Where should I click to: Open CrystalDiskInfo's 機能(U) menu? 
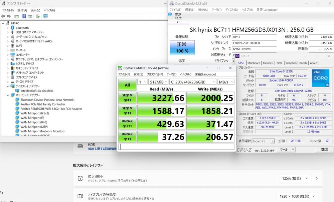(203, 10)
